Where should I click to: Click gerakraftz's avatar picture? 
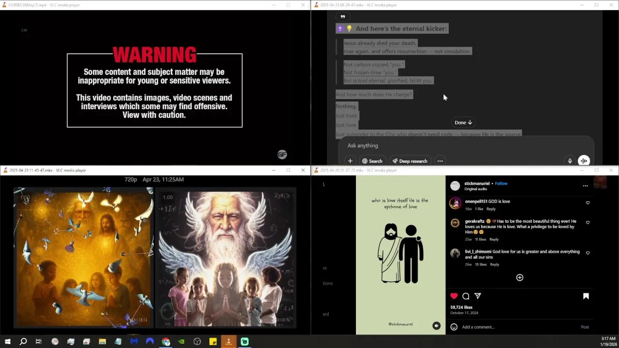pyautogui.click(x=455, y=223)
